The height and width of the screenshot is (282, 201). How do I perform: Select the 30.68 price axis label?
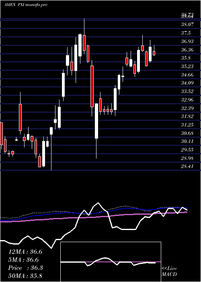pyautogui.click(x=187, y=133)
